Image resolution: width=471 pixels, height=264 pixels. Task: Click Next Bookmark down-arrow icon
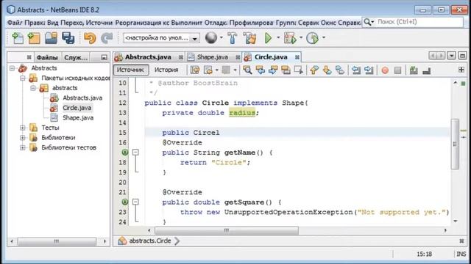(327, 70)
